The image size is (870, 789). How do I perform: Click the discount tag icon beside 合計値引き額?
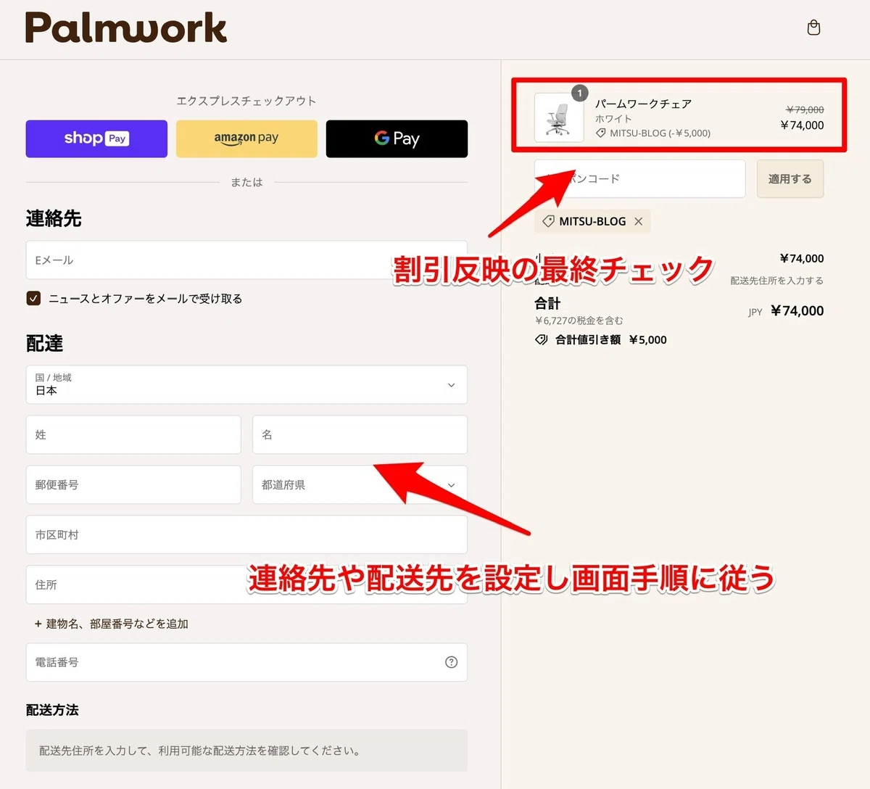pyautogui.click(x=541, y=339)
